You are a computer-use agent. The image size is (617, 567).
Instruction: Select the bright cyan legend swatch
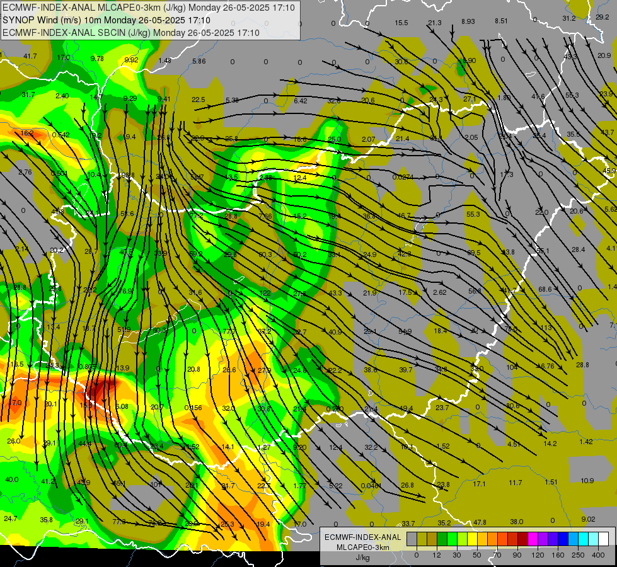click(x=583, y=539)
